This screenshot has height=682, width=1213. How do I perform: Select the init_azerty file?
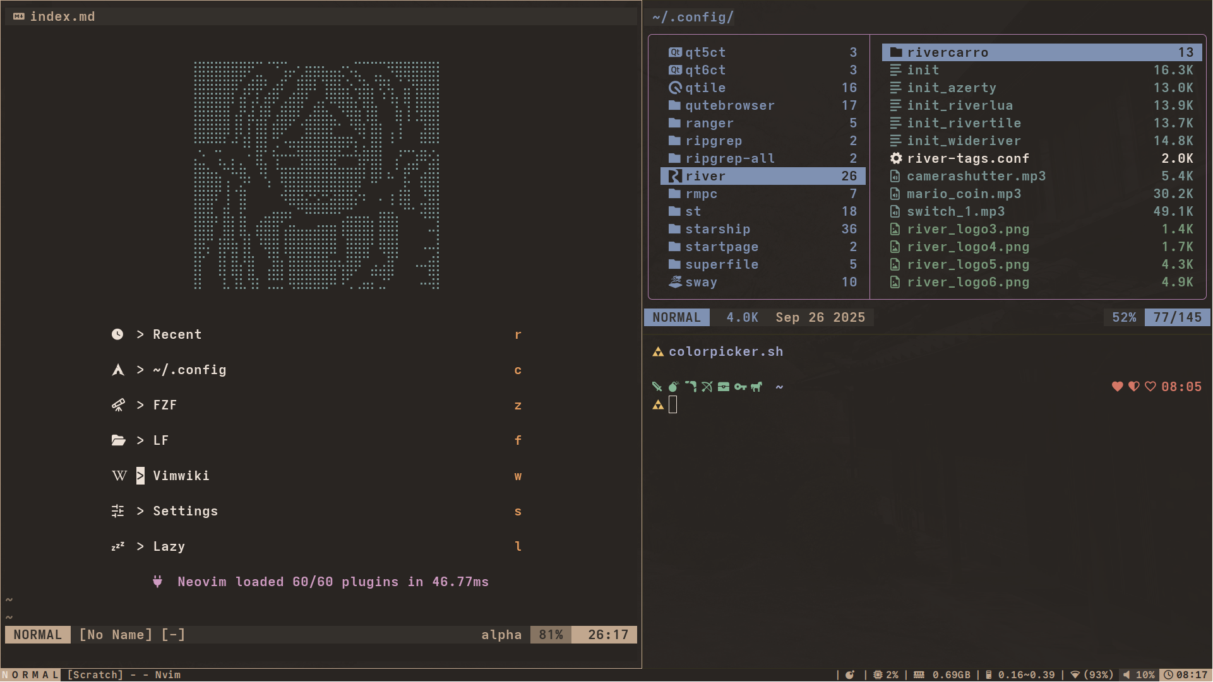point(1042,88)
